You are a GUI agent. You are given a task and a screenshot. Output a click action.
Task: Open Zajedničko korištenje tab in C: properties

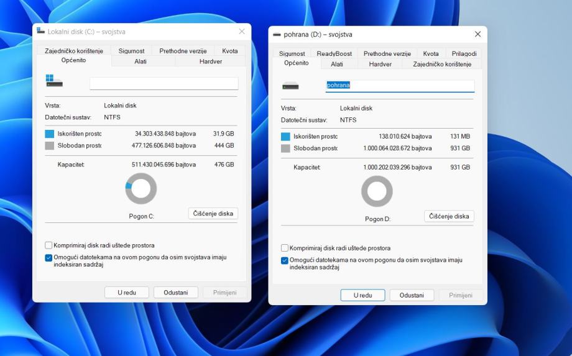click(74, 51)
